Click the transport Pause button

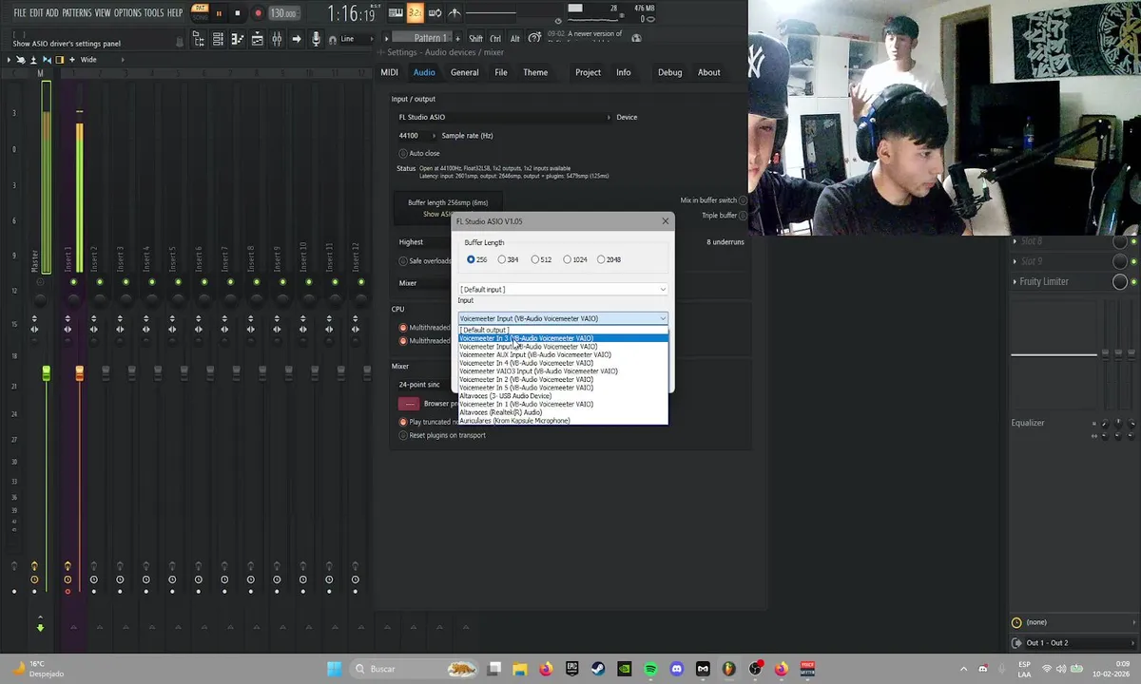click(219, 13)
